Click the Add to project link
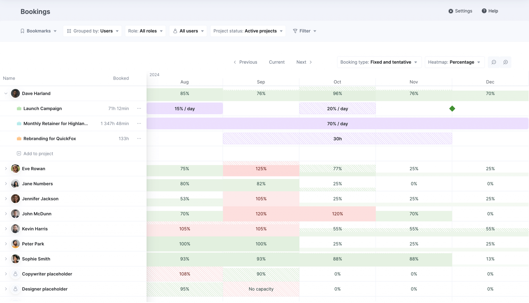This screenshot has height=303, width=529. coord(38,153)
